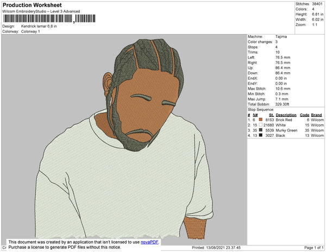
Task: Click the design name 'Kendrick lamar 6,8 in'
Action: coord(39,26)
